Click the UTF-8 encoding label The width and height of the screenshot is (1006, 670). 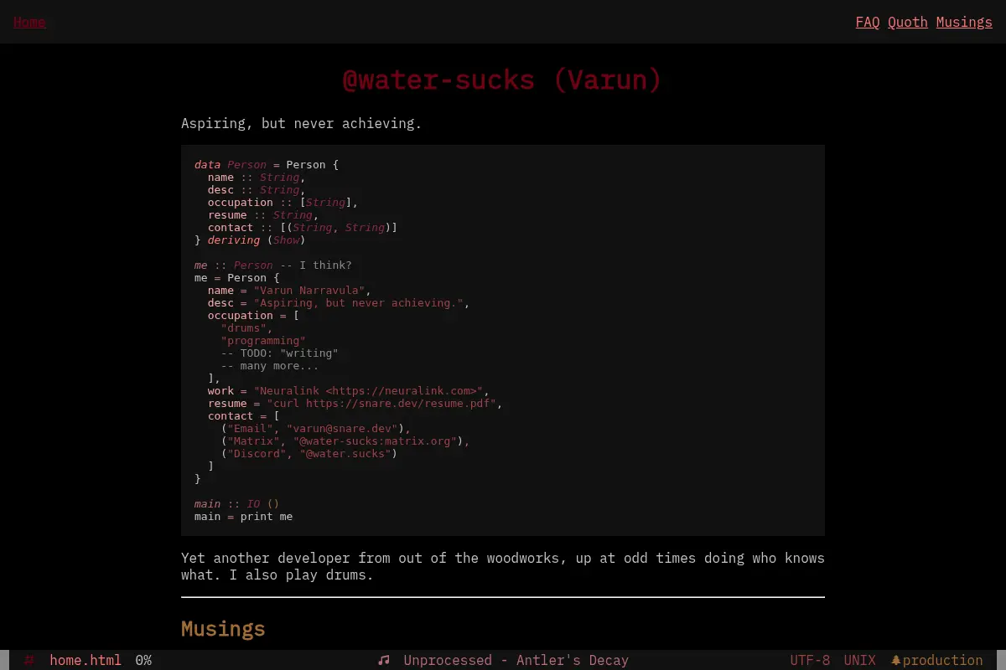810,660
